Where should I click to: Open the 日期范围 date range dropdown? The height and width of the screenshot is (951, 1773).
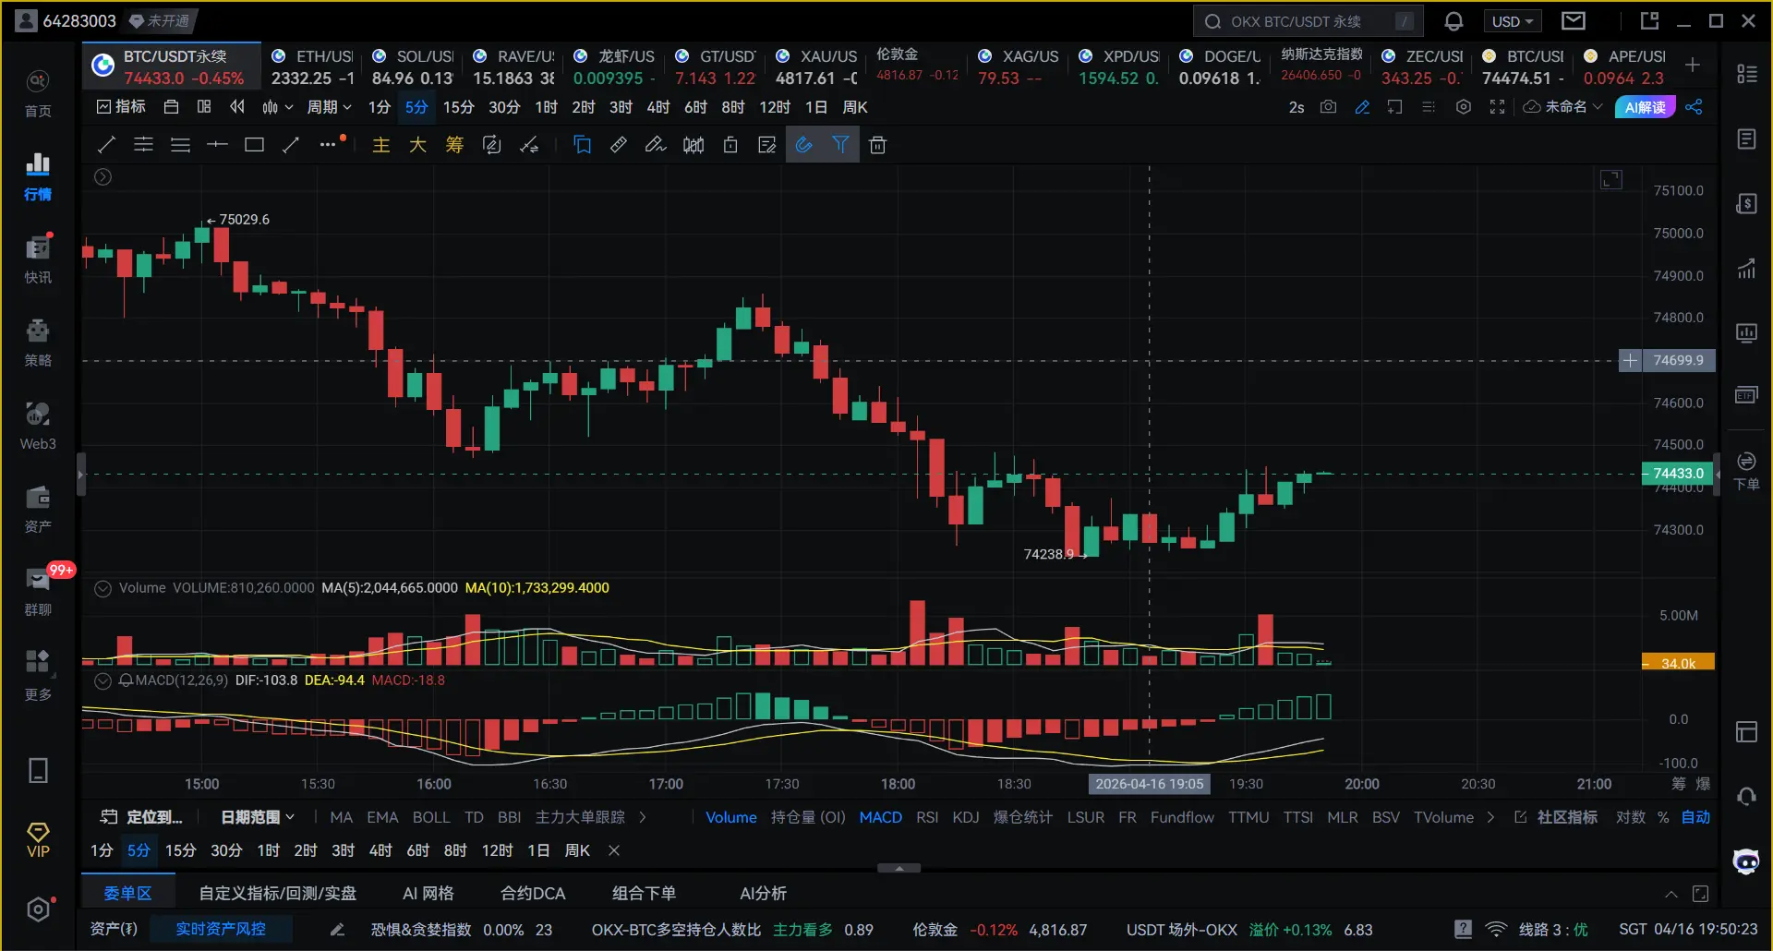(258, 817)
